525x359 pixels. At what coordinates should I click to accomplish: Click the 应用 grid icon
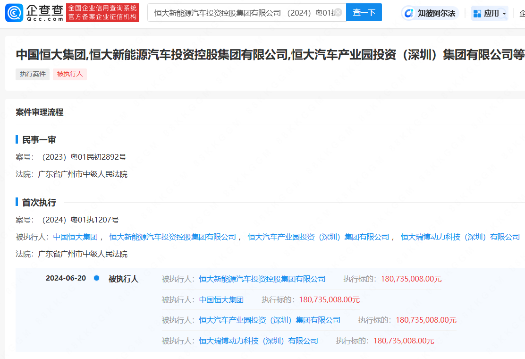click(x=477, y=13)
